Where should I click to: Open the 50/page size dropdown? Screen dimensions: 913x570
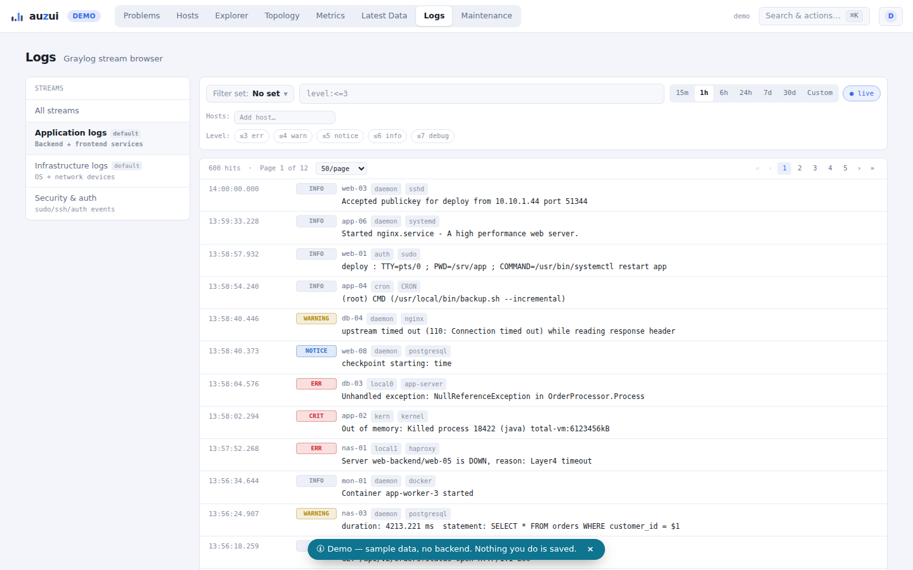coord(341,168)
